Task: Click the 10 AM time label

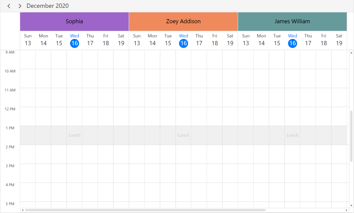Action: 10,71
